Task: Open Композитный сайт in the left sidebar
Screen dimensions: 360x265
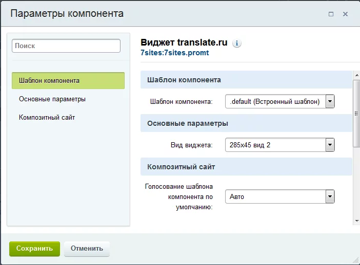Action: [x=47, y=117]
